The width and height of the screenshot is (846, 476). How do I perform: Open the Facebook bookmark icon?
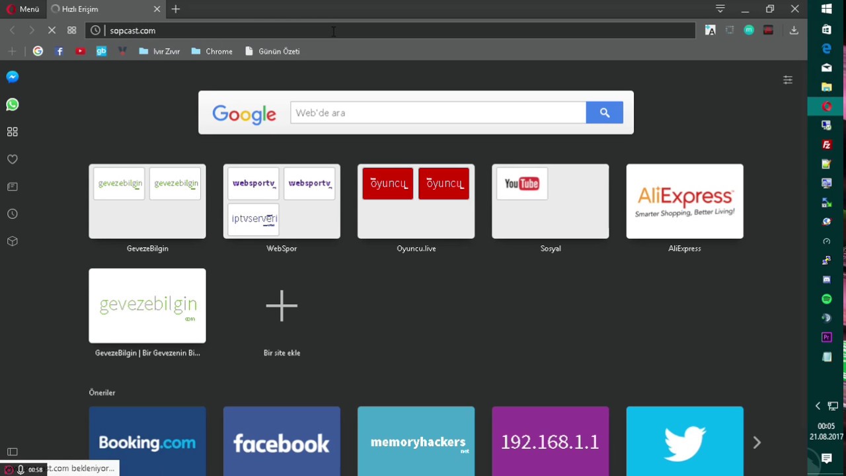(59, 51)
